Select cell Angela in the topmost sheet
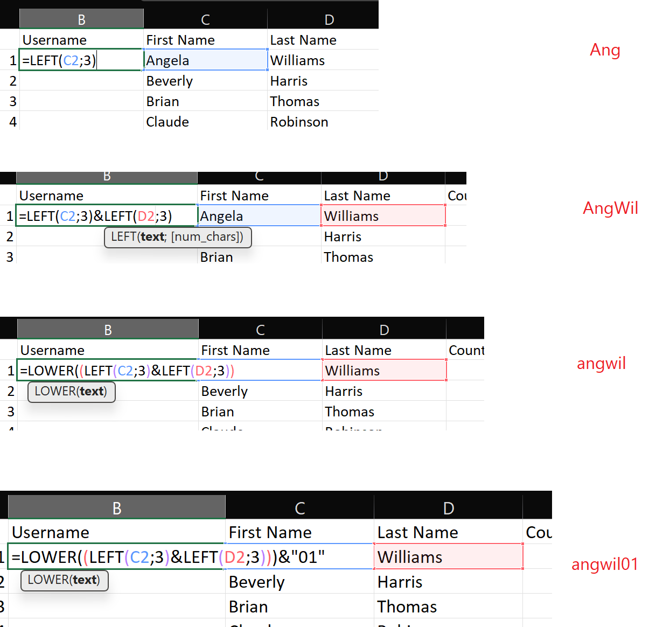Image resolution: width=670 pixels, height=627 pixels. pyautogui.click(x=206, y=60)
